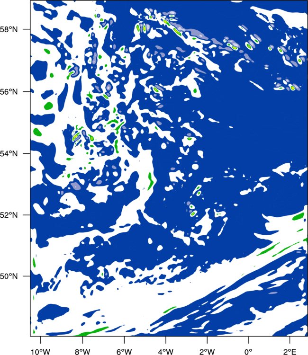Click the 6°W longitude label
The width and height of the screenshot is (308, 355).
[124, 352]
